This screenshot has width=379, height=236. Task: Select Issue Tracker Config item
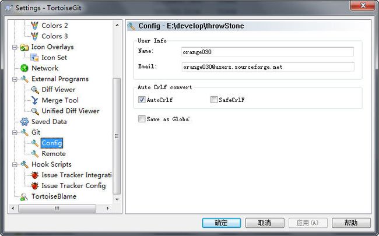pos(73,185)
